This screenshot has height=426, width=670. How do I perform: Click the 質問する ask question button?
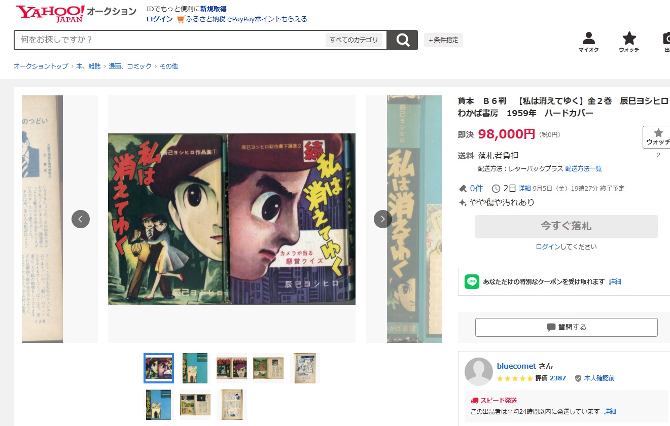point(566,327)
